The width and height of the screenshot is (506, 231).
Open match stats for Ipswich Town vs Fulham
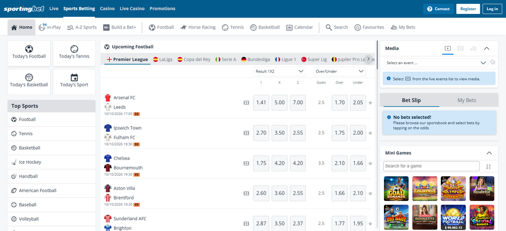tap(246, 133)
